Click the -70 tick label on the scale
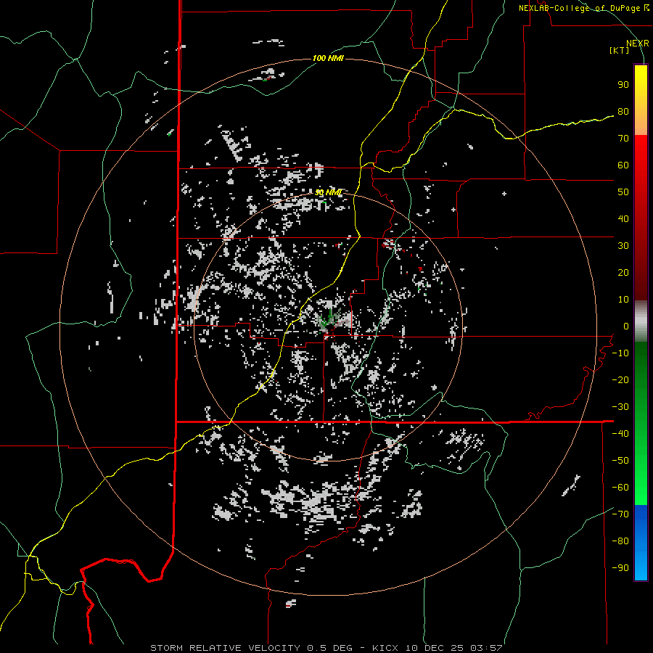The height and width of the screenshot is (653, 653). 620,514
